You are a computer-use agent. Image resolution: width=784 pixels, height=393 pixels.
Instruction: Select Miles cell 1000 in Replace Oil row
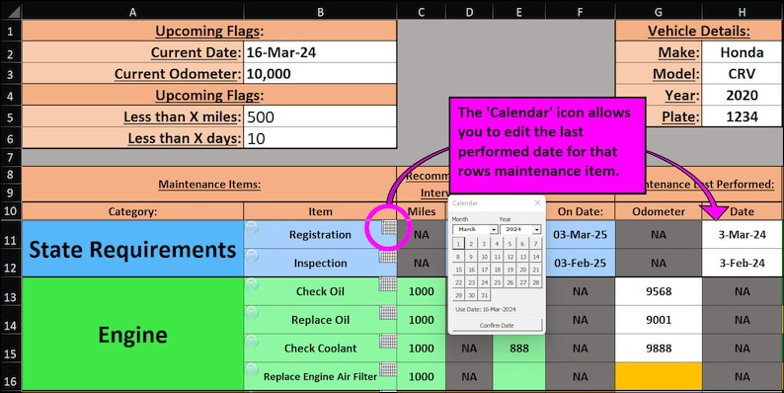click(421, 320)
